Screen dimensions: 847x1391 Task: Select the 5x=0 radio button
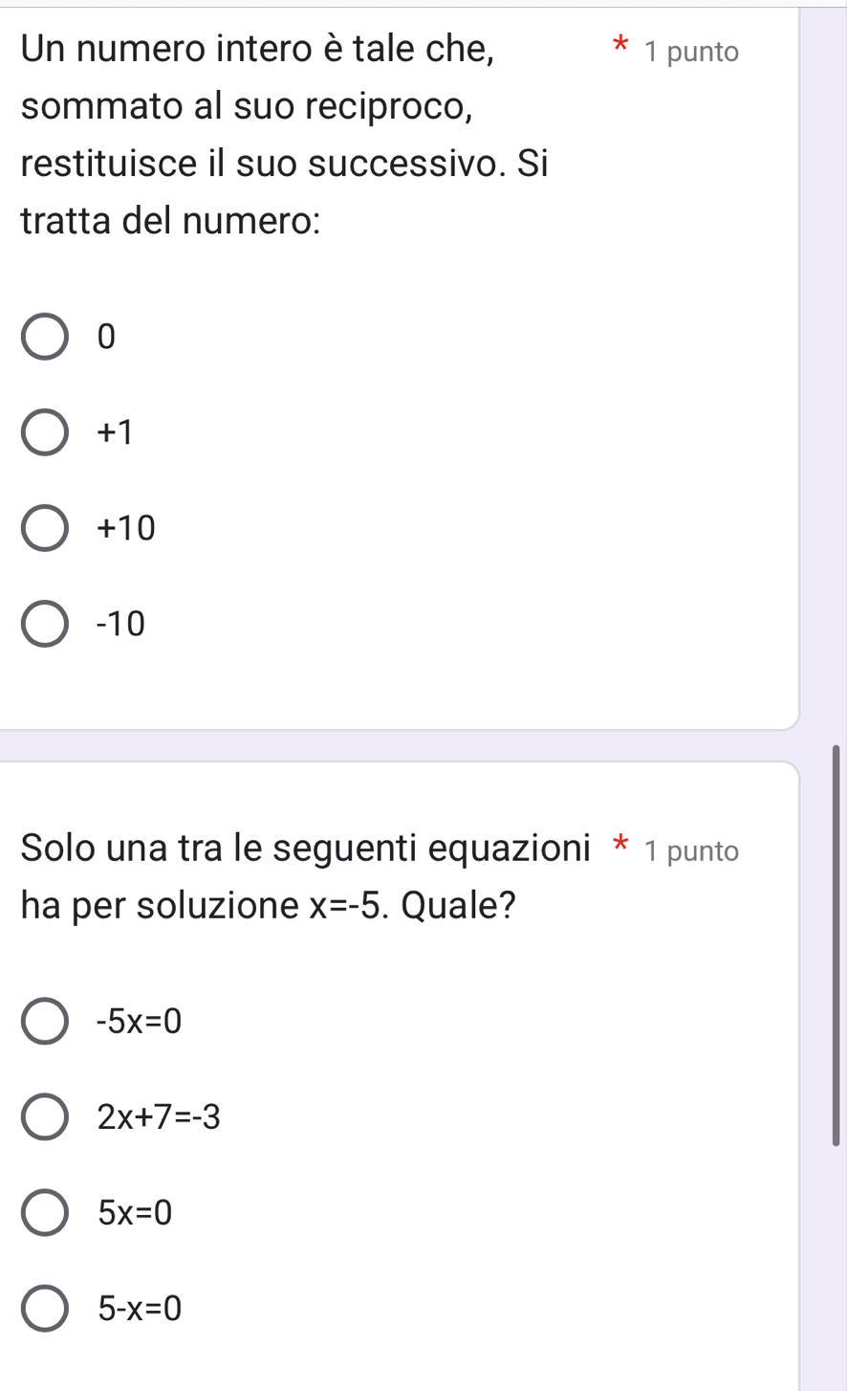coord(45,1213)
